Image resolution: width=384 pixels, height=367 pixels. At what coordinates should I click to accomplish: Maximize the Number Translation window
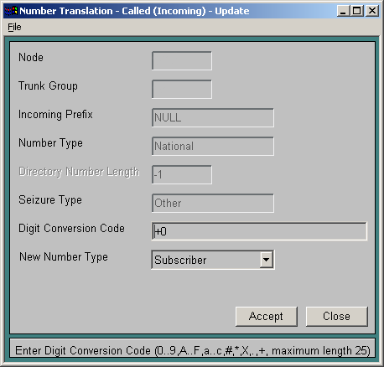point(357,11)
